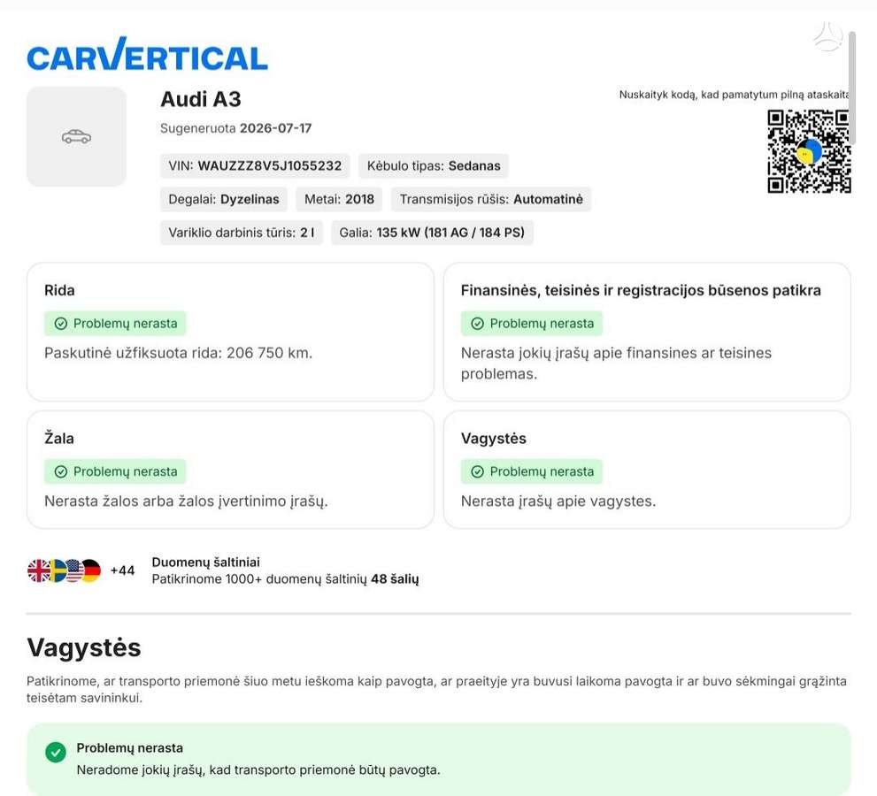The width and height of the screenshot is (877, 796).
Task: Click Patikrinome 1000+ duomenų šaltinių text
Action: [285, 579]
